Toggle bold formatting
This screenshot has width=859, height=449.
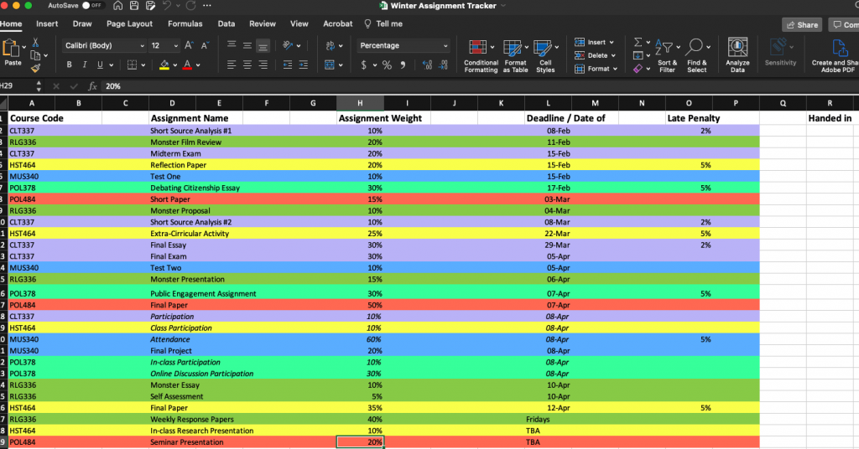70,65
